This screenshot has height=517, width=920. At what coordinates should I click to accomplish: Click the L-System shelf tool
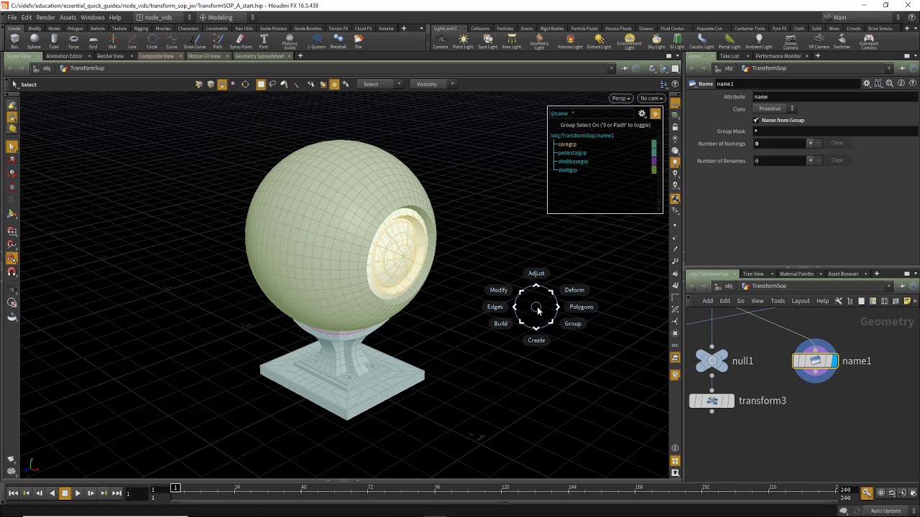click(316, 41)
